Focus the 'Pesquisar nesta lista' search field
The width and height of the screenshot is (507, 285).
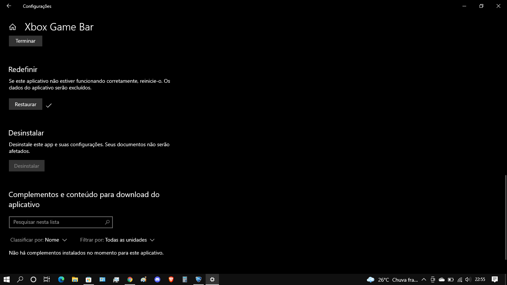click(x=60, y=222)
